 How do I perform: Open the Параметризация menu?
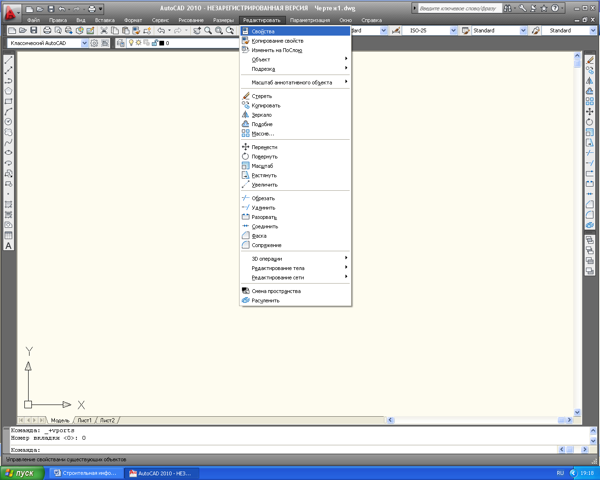(310, 20)
